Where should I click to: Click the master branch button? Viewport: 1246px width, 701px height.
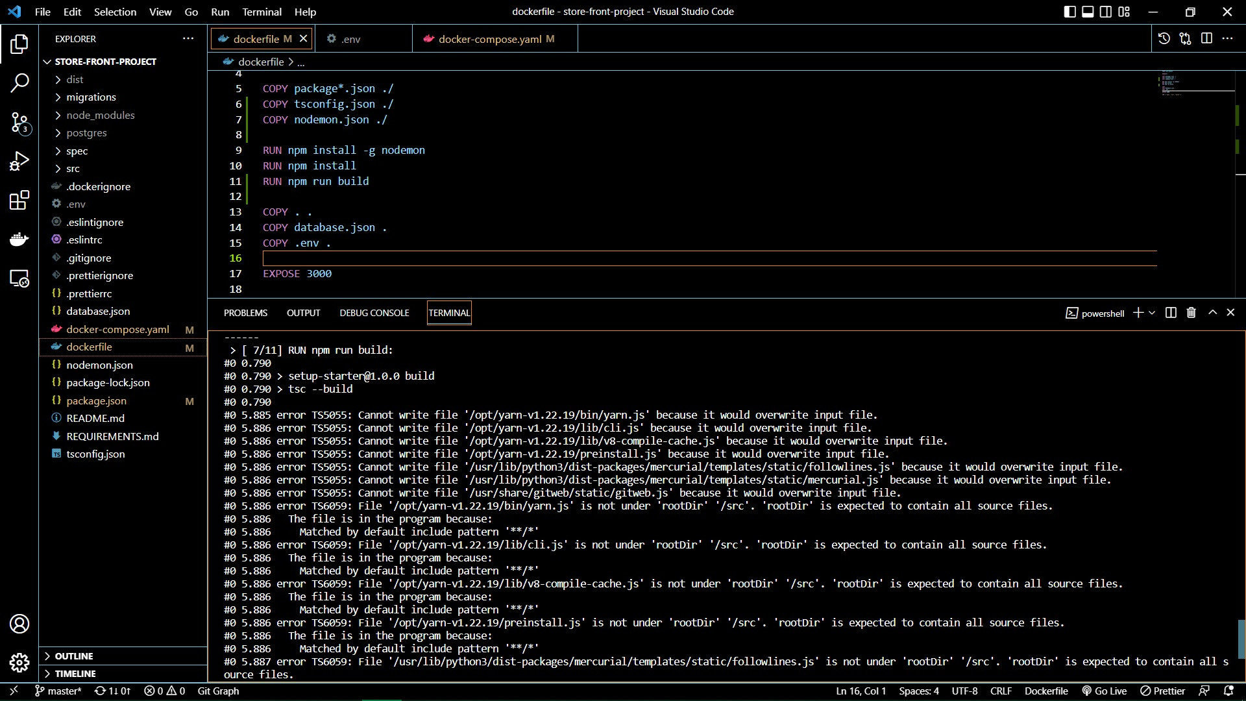tap(58, 691)
